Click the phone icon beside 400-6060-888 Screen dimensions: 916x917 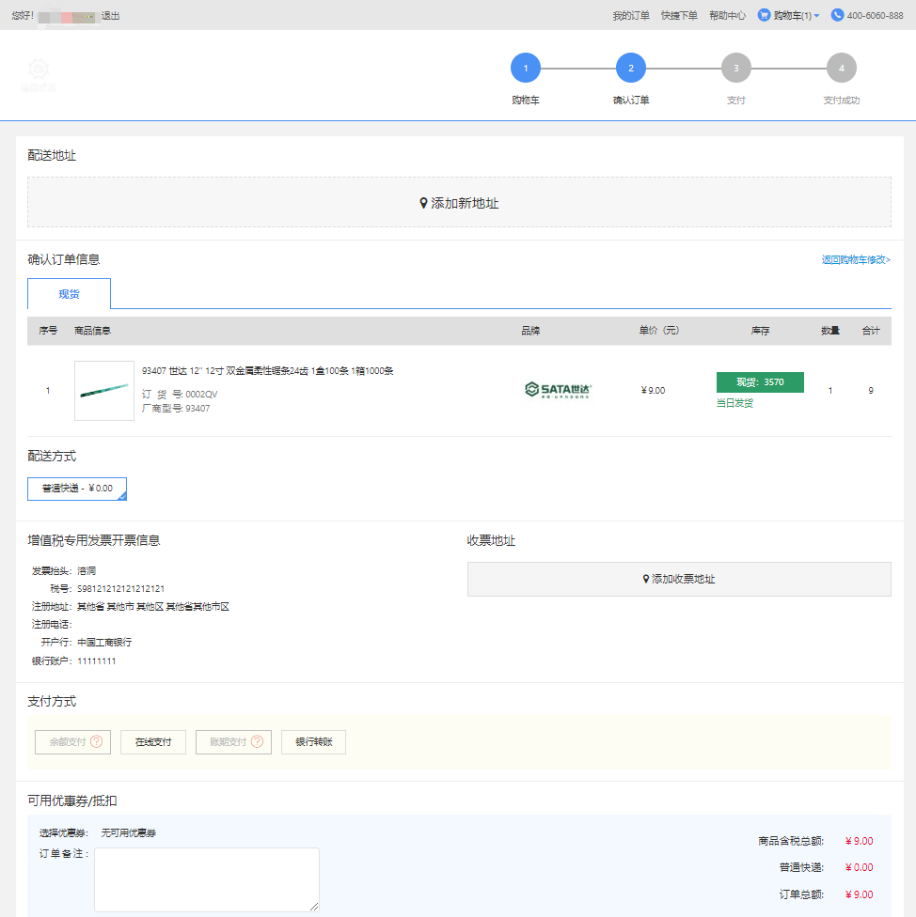pos(837,16)
